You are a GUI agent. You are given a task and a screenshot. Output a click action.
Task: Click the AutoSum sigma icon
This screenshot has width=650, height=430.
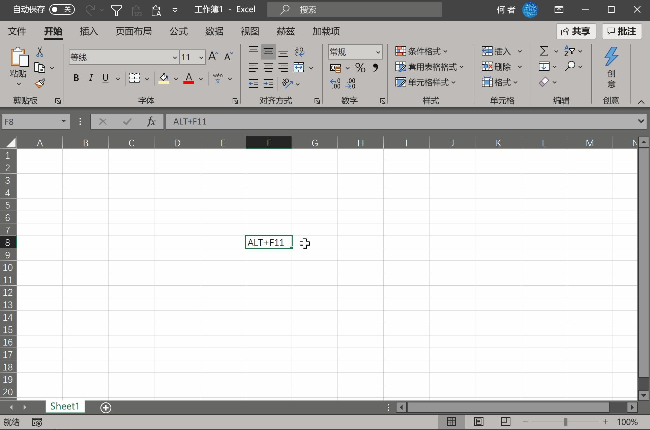pyautogui.click(x=544, y=51)
